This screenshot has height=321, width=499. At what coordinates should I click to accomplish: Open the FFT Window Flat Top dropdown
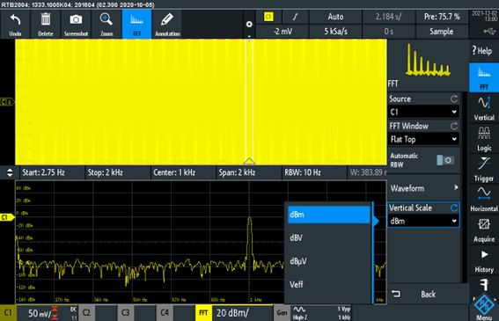423,139
